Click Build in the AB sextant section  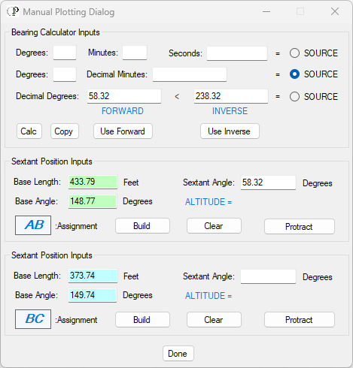pos(142,226)
